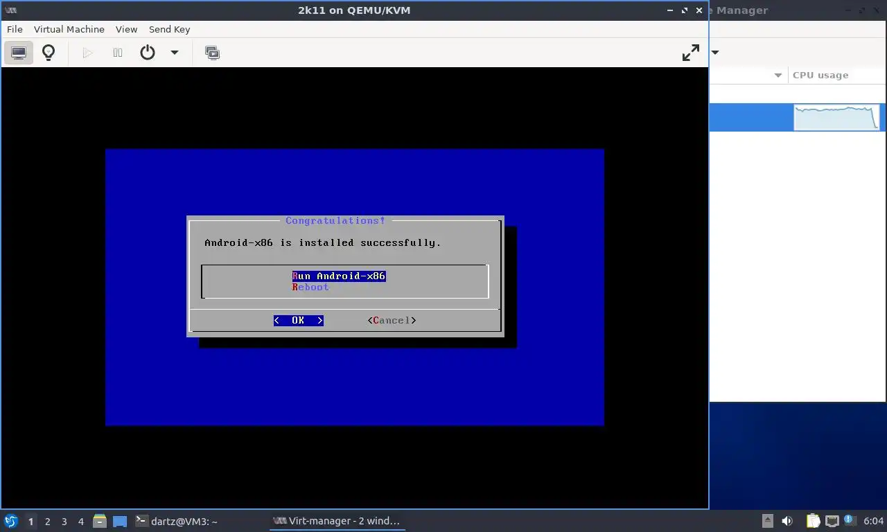This screenshot has height=532, width=887.
Task: Select Run Android-x86 option
Action: point(339,276)
